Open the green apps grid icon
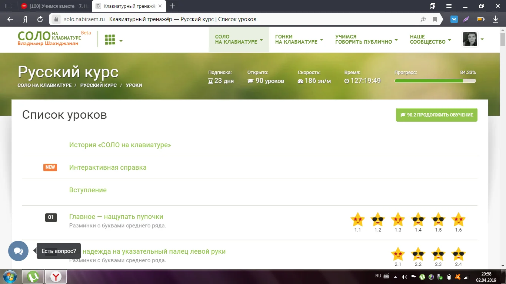Image resolution: width=506 pixels, height=284 pixels. pos(110,40)
